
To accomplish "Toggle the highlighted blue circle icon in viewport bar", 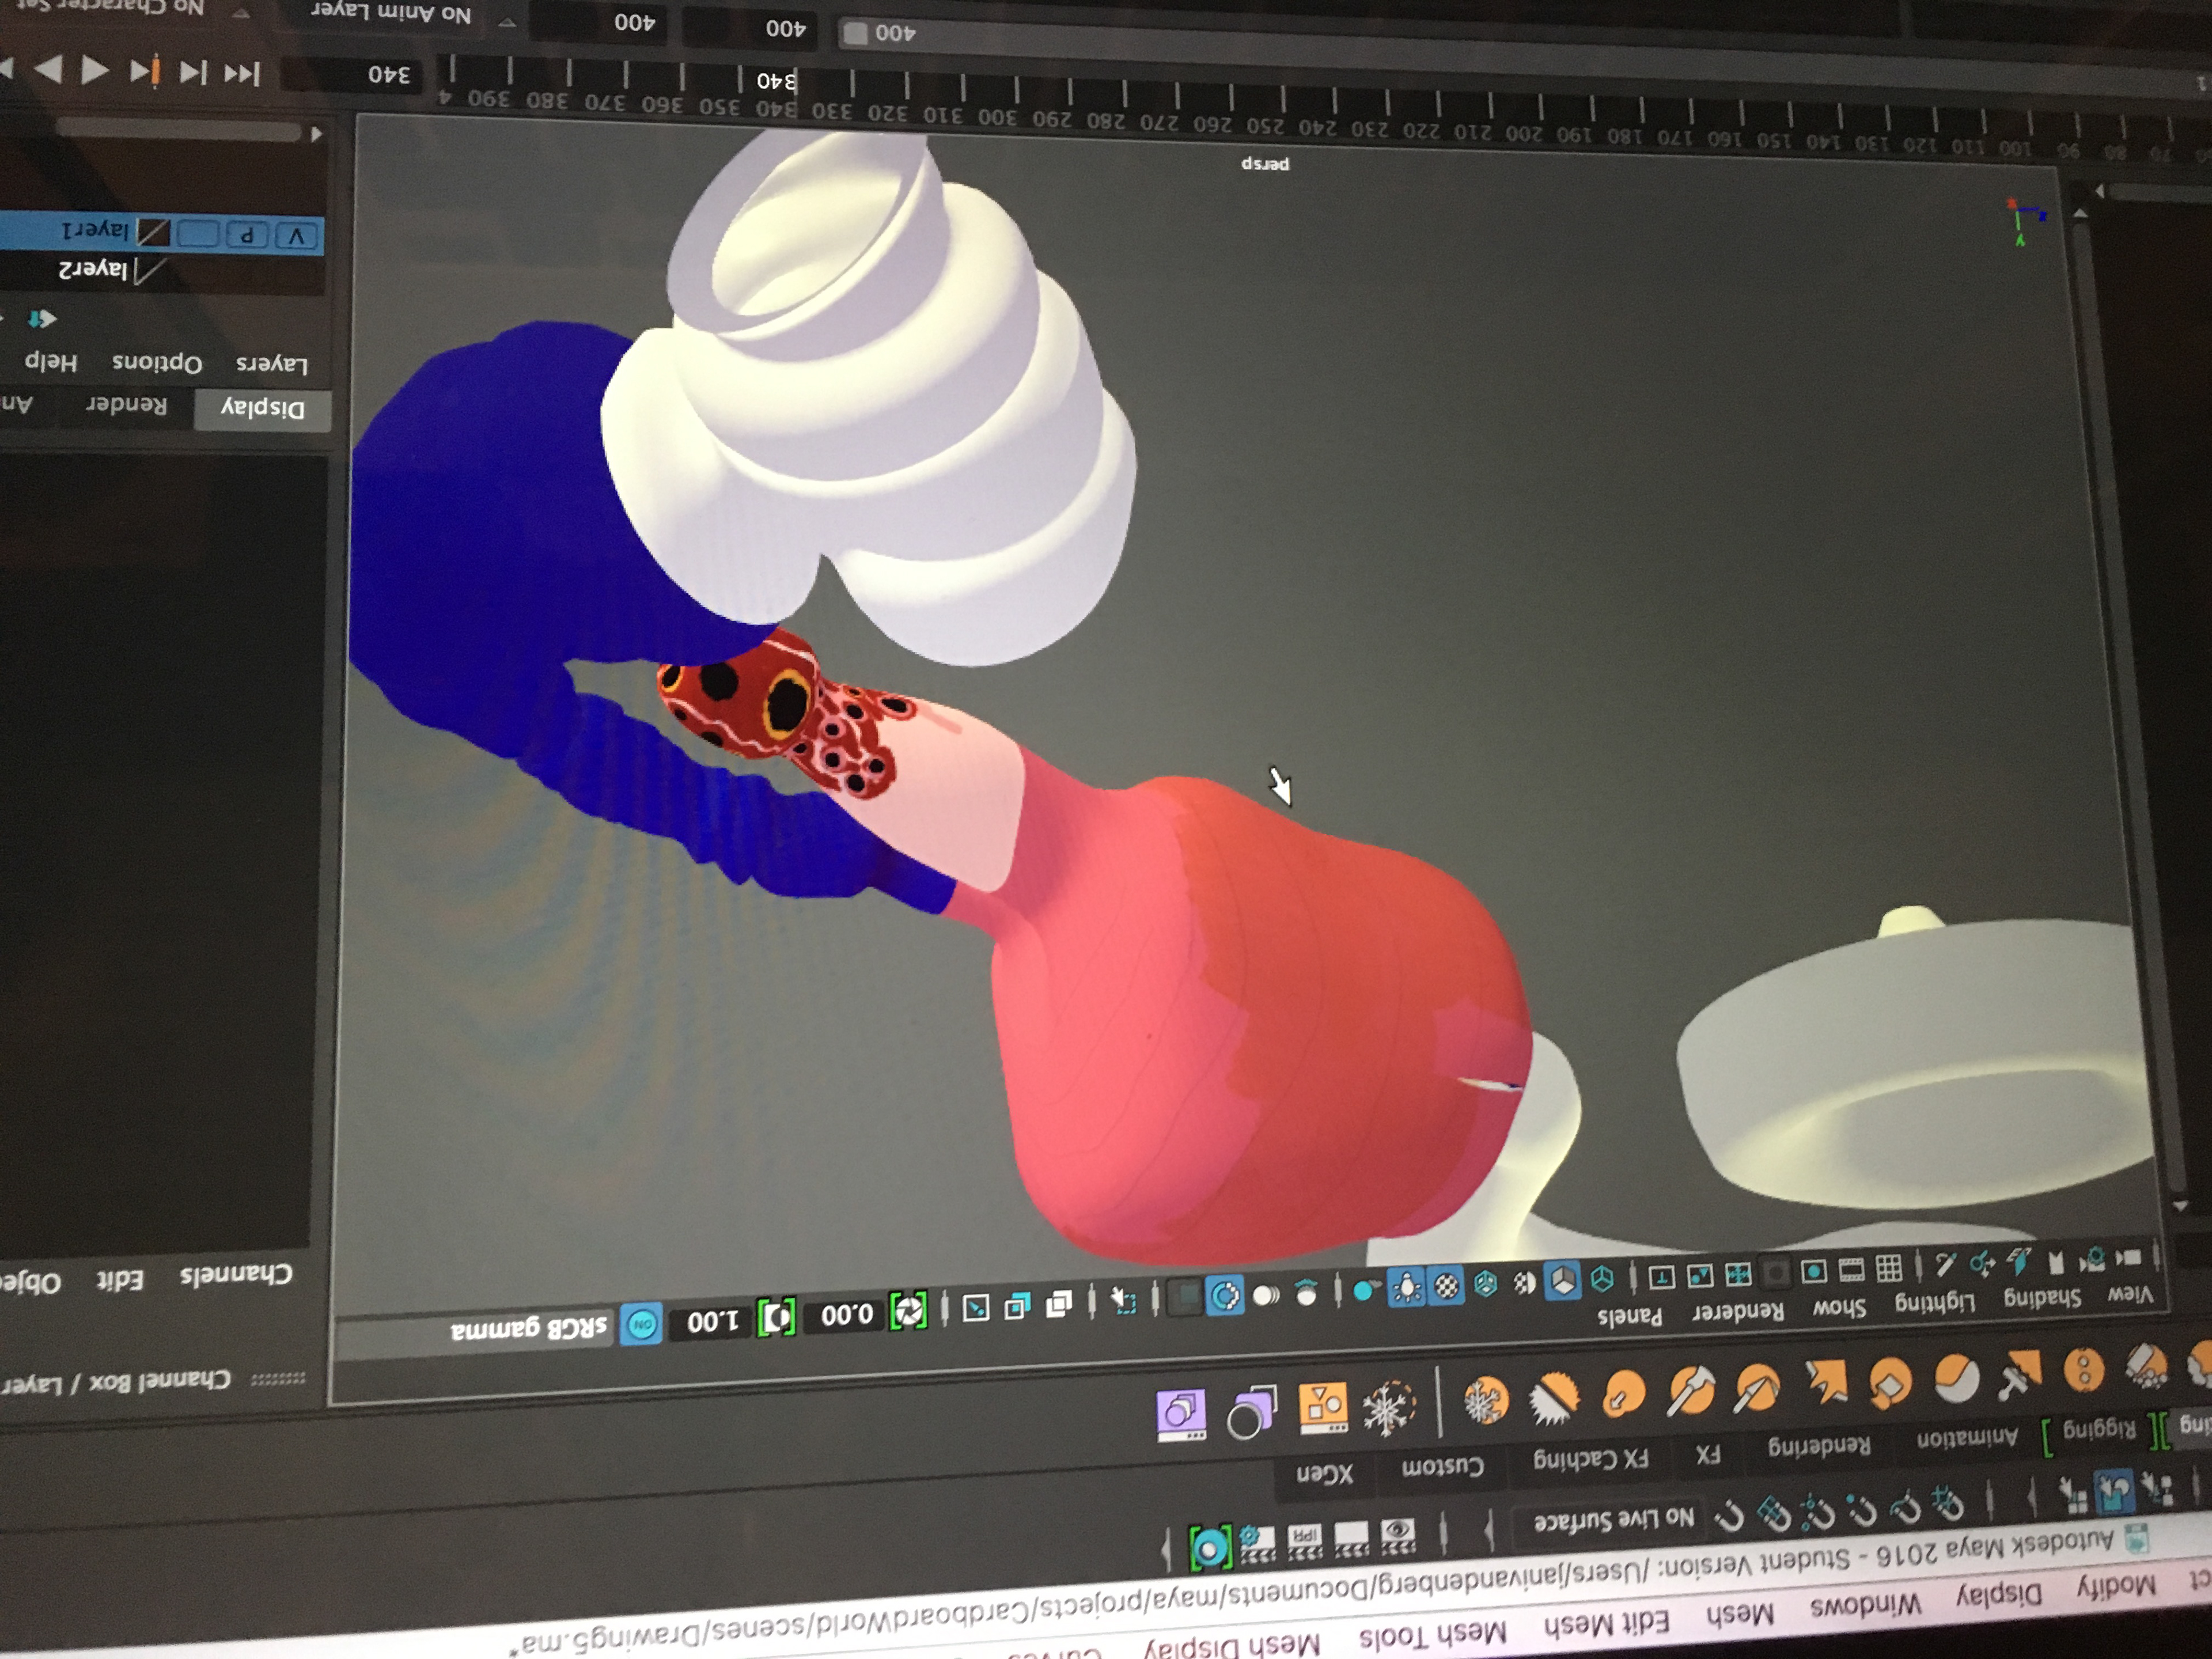I will (x=1225, y=1296).
